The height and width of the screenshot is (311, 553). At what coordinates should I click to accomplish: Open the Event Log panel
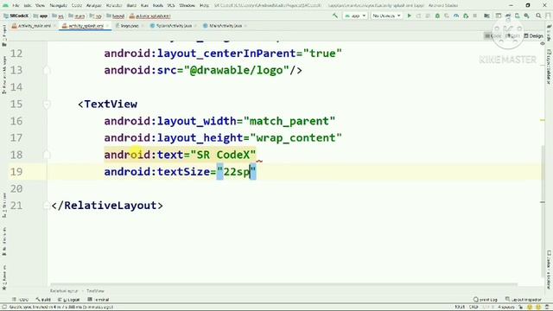point(486,300)
